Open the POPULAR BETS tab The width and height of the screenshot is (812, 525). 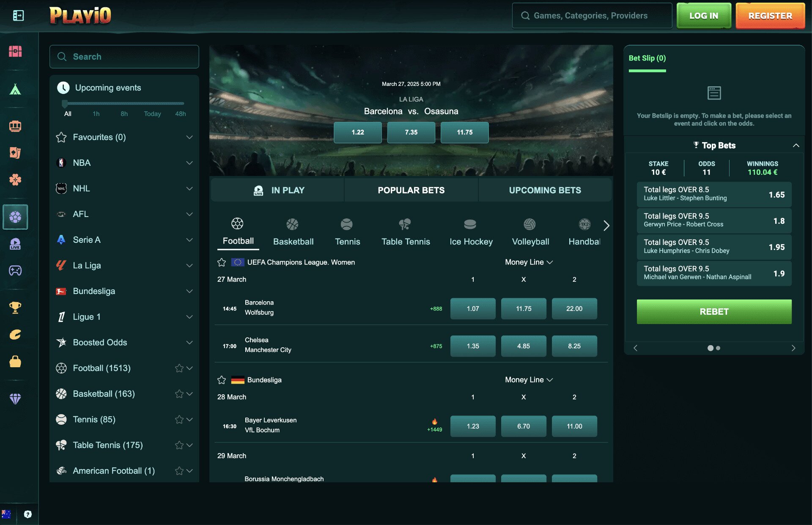pyautogui.click(x=411, y=190)
